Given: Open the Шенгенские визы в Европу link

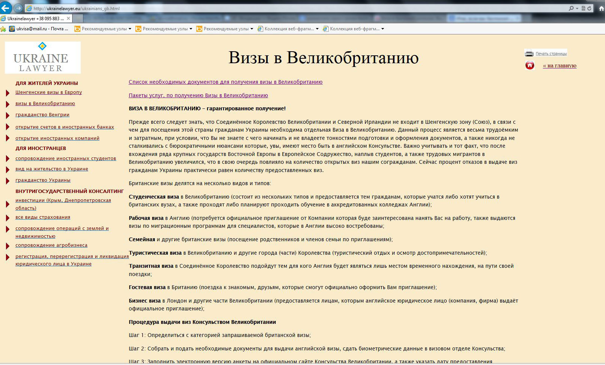Looking at the screenshot, I should [49, 92].
